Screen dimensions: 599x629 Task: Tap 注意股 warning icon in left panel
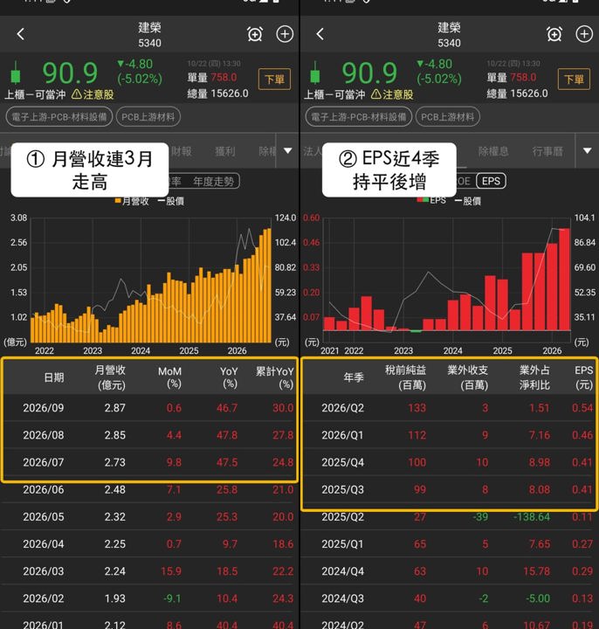click(77, 94)
